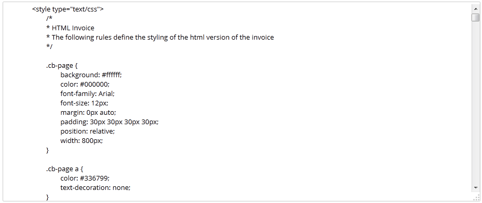Click the .cb-page { selector line
Viewport: 482px width, 203px height.
(62, 66)
